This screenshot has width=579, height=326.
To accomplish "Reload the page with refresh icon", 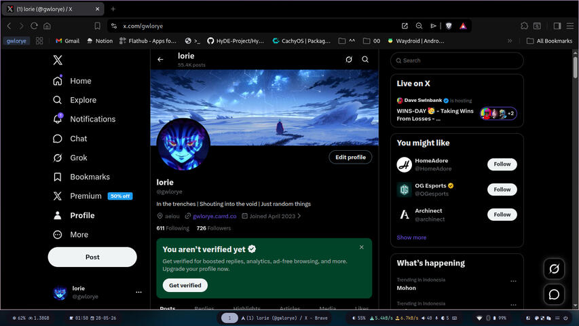I will 34,26.
